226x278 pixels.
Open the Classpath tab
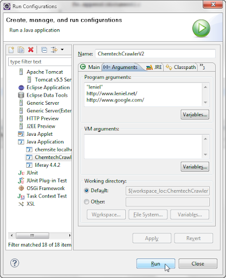tap(181, 67)
